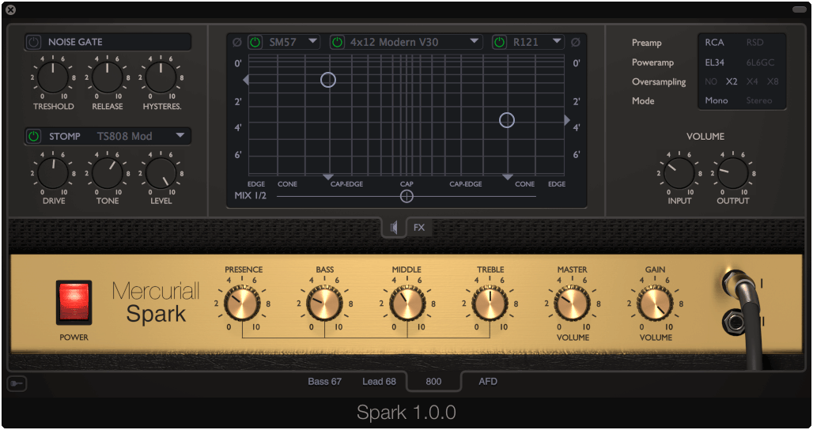Select the Bass 67 amp tab

[324, 381]
